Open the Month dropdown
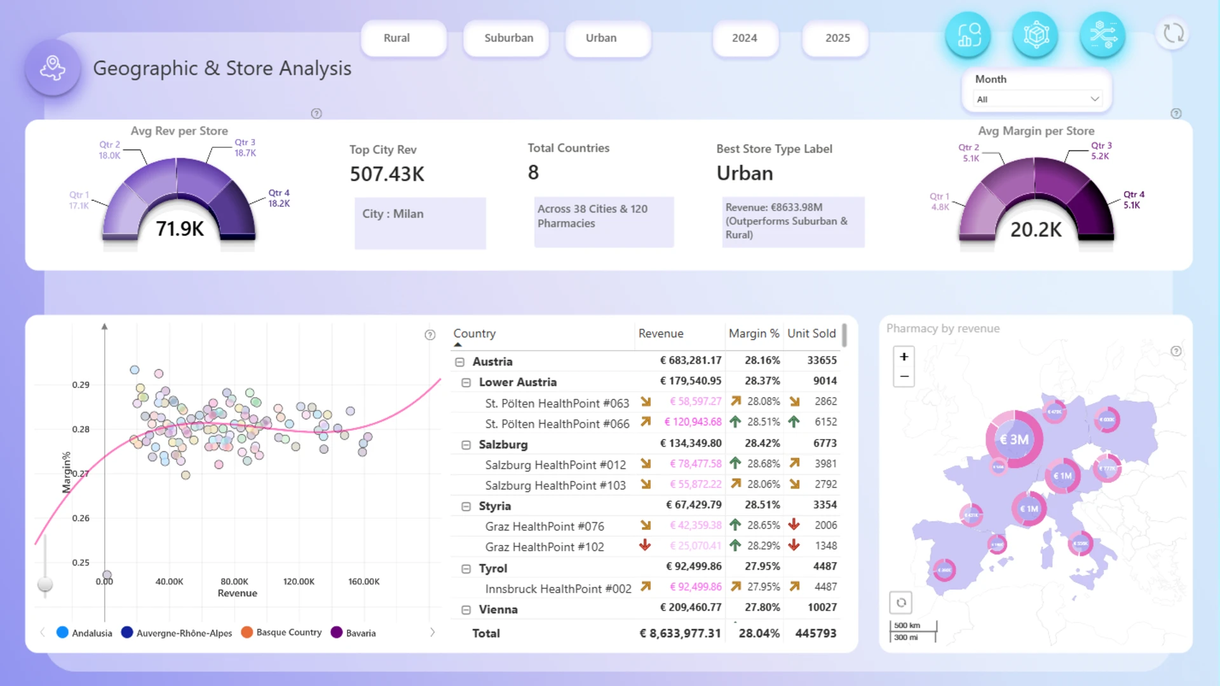This screenshot has height=686, width=1220. (1038, 99)
